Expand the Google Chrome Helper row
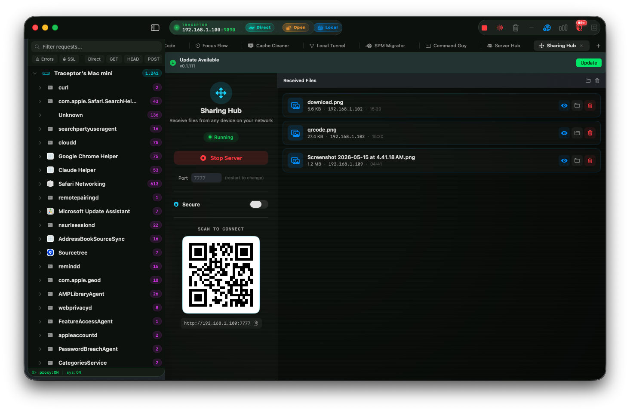This screenshot has width=630, height=412. pos(40,156)
